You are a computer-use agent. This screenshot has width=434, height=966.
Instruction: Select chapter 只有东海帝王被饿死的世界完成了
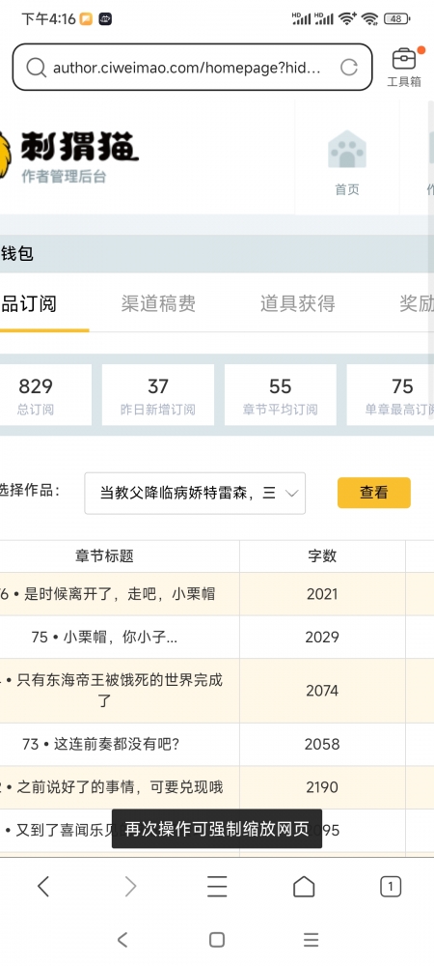point(113,691)
